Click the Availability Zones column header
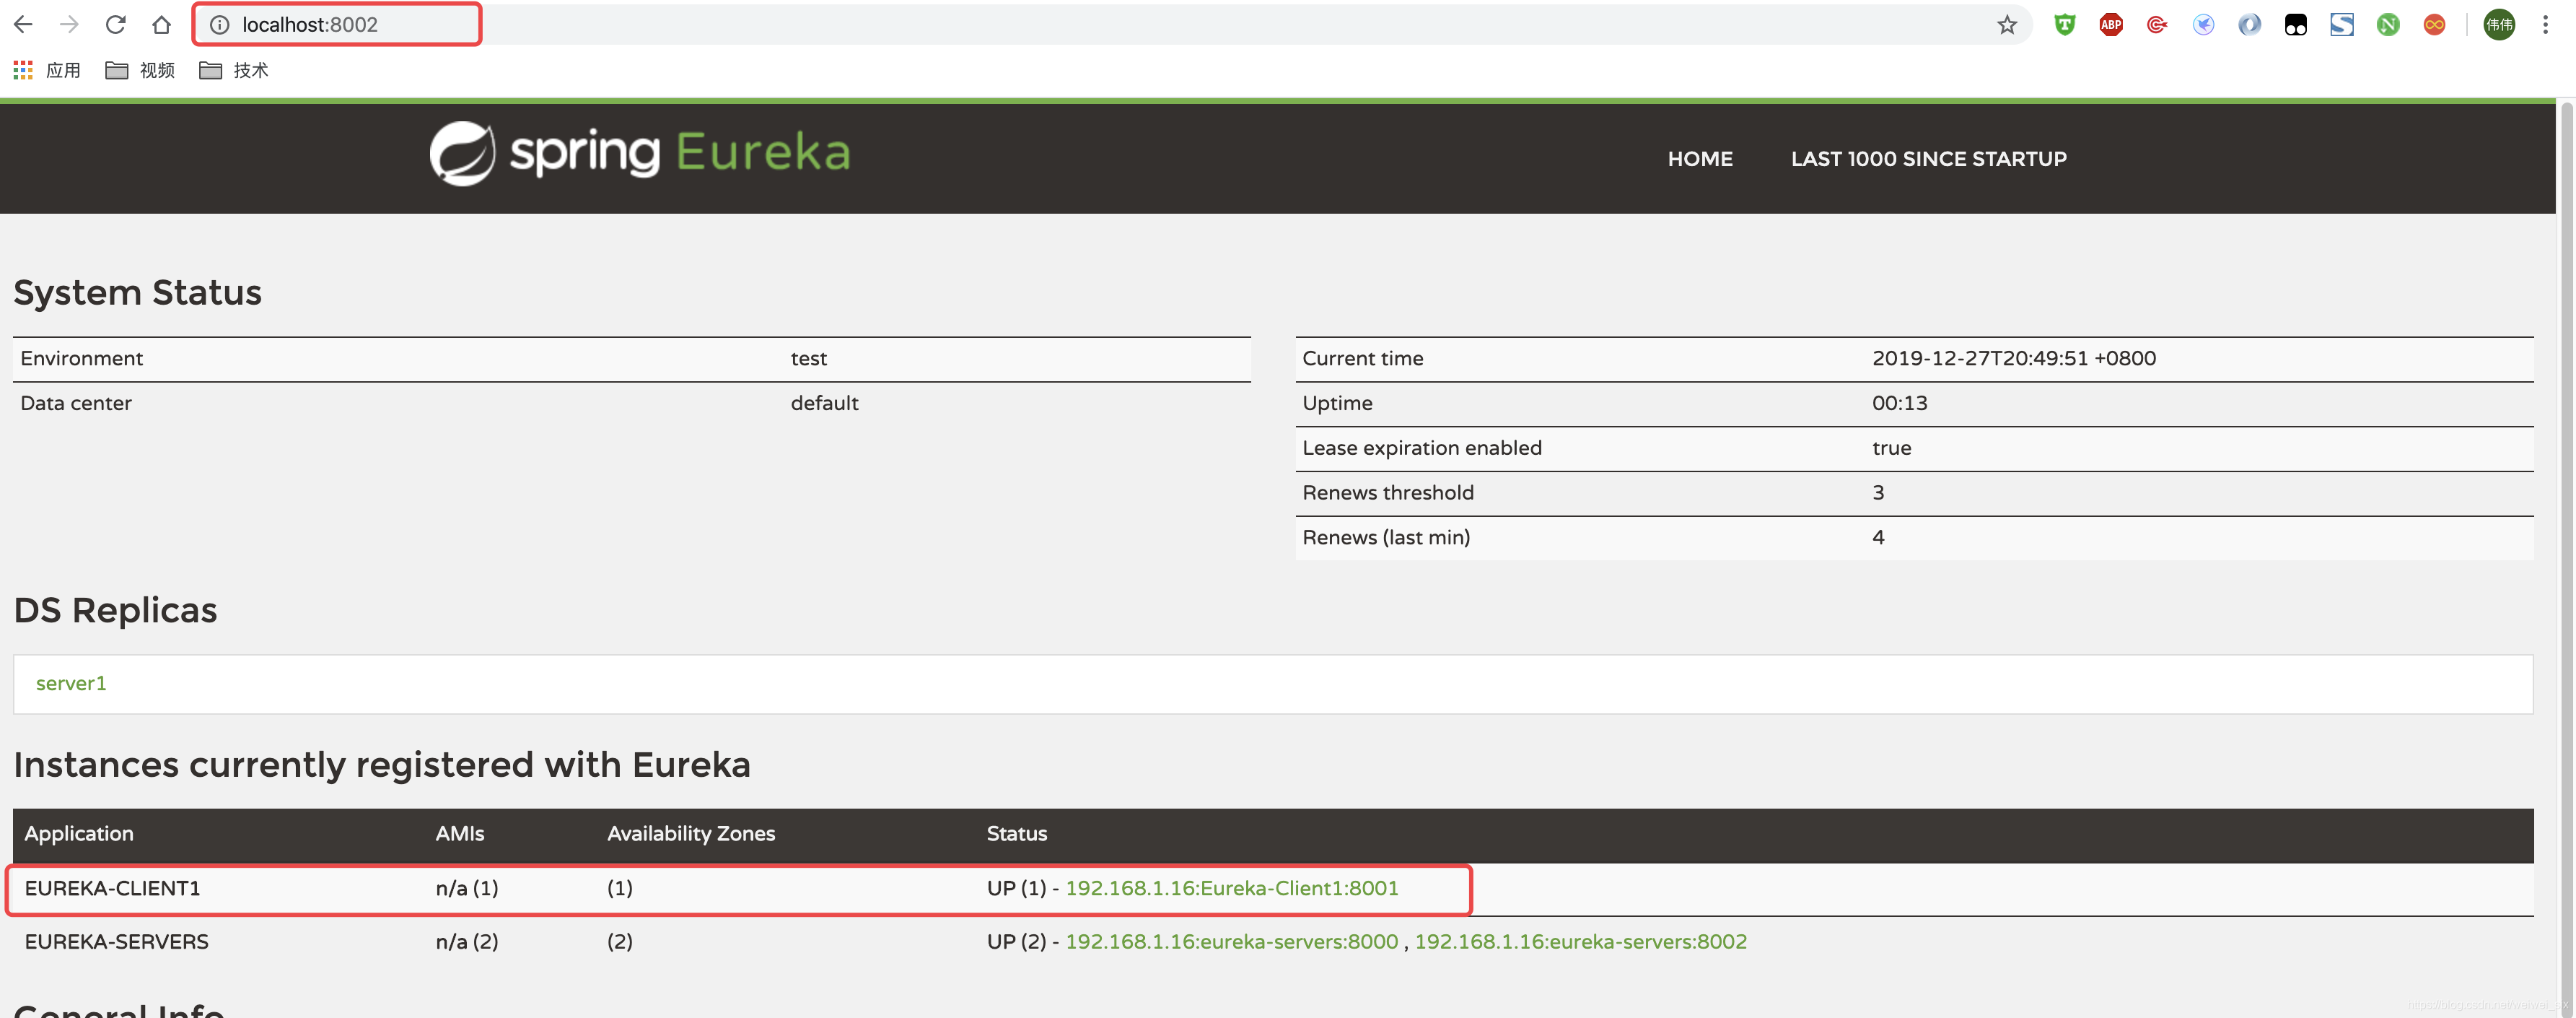Image resolution: width=2576 pixels, height=1018 pixels. click(x=691, y=833)
